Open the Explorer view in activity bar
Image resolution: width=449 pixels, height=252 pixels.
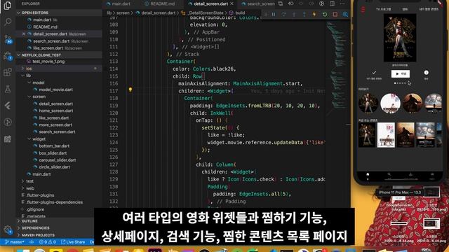[8, 6]
